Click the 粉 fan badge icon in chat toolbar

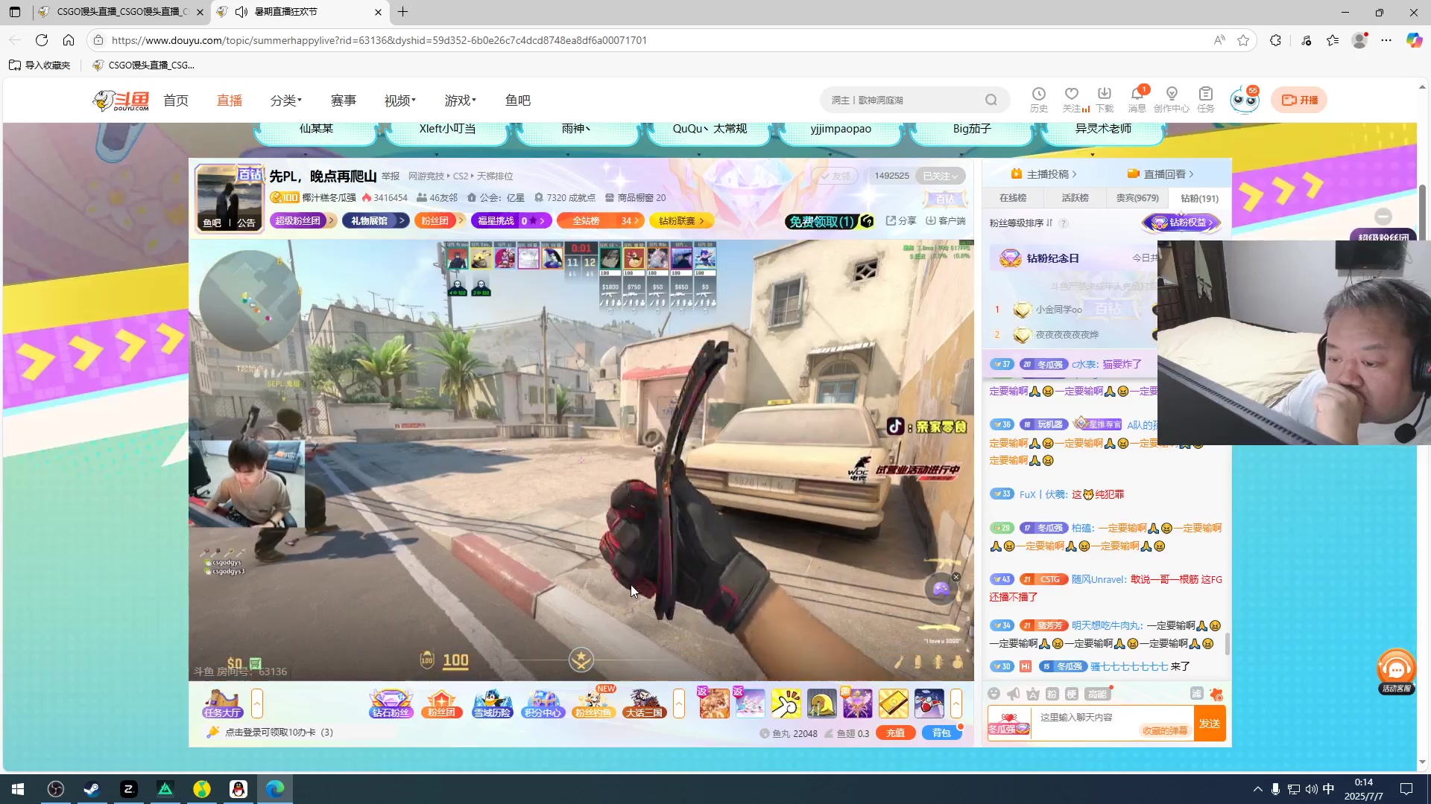pyautogui.click(x=1052, y=694)
